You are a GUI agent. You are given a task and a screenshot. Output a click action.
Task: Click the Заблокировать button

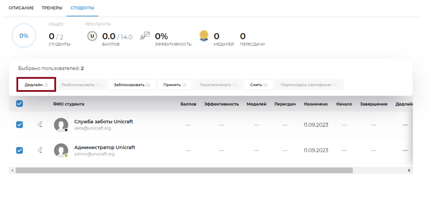click(x=132, y=85)
